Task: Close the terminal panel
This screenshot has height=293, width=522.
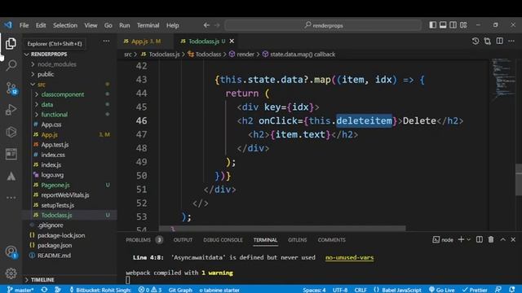Action: (513, 239)
